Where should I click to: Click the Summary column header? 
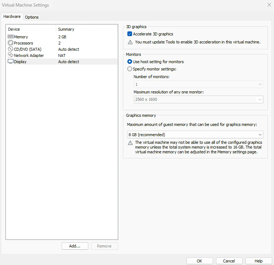pyautogui.click(x=66, y=29)
